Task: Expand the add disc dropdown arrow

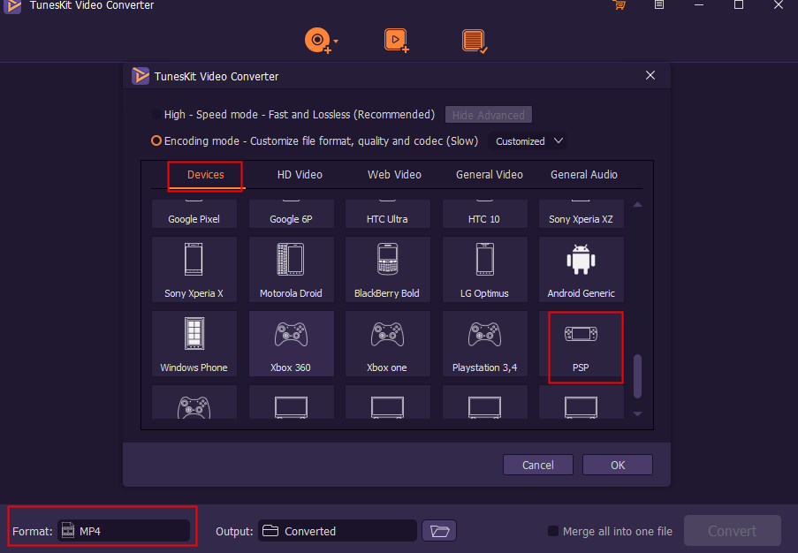Action: [x=336, y=42]
